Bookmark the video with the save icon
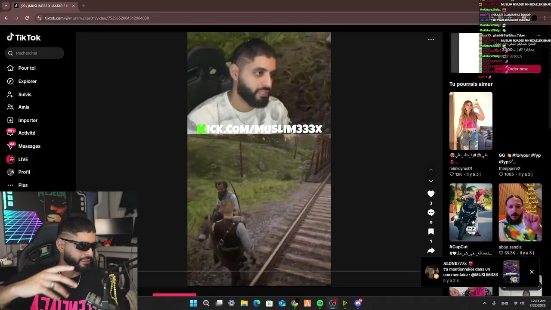Viewport: 551px width, 310px height. 431,232
